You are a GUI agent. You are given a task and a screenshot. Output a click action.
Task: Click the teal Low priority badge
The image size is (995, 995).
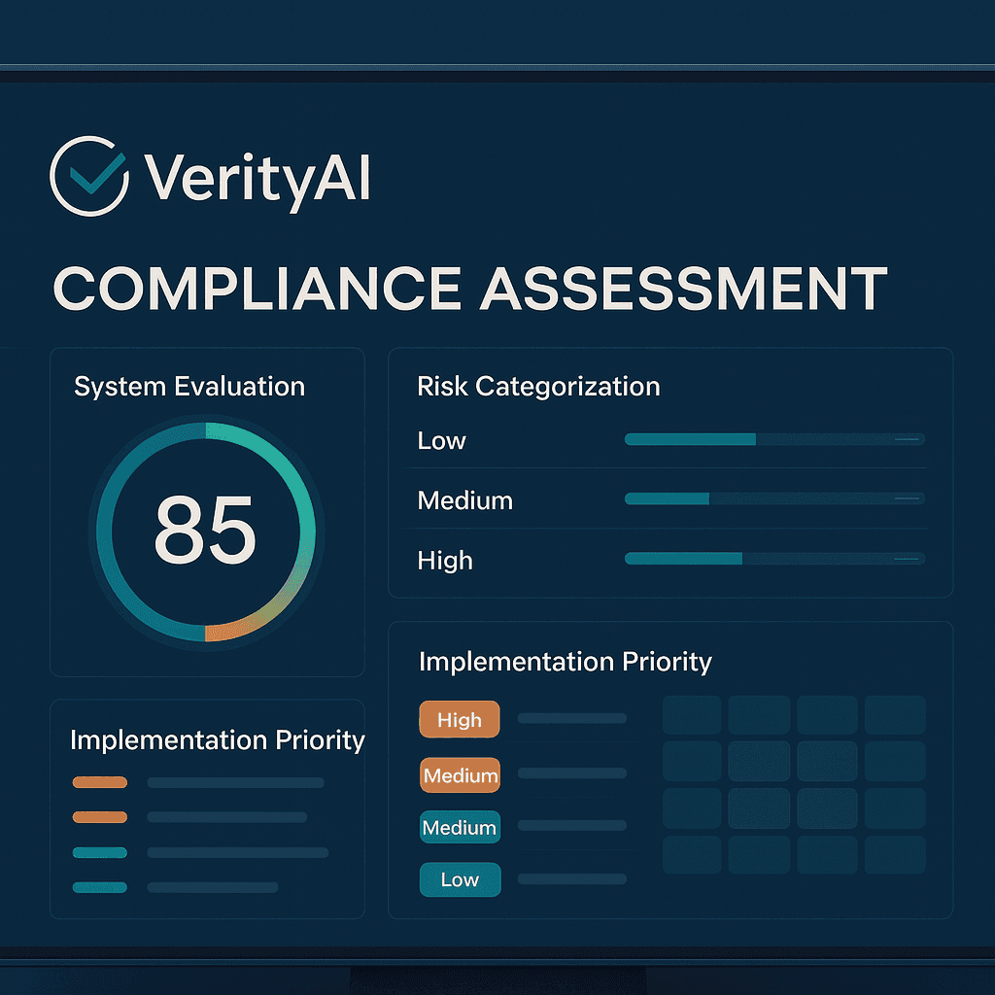tap(460, 879)
